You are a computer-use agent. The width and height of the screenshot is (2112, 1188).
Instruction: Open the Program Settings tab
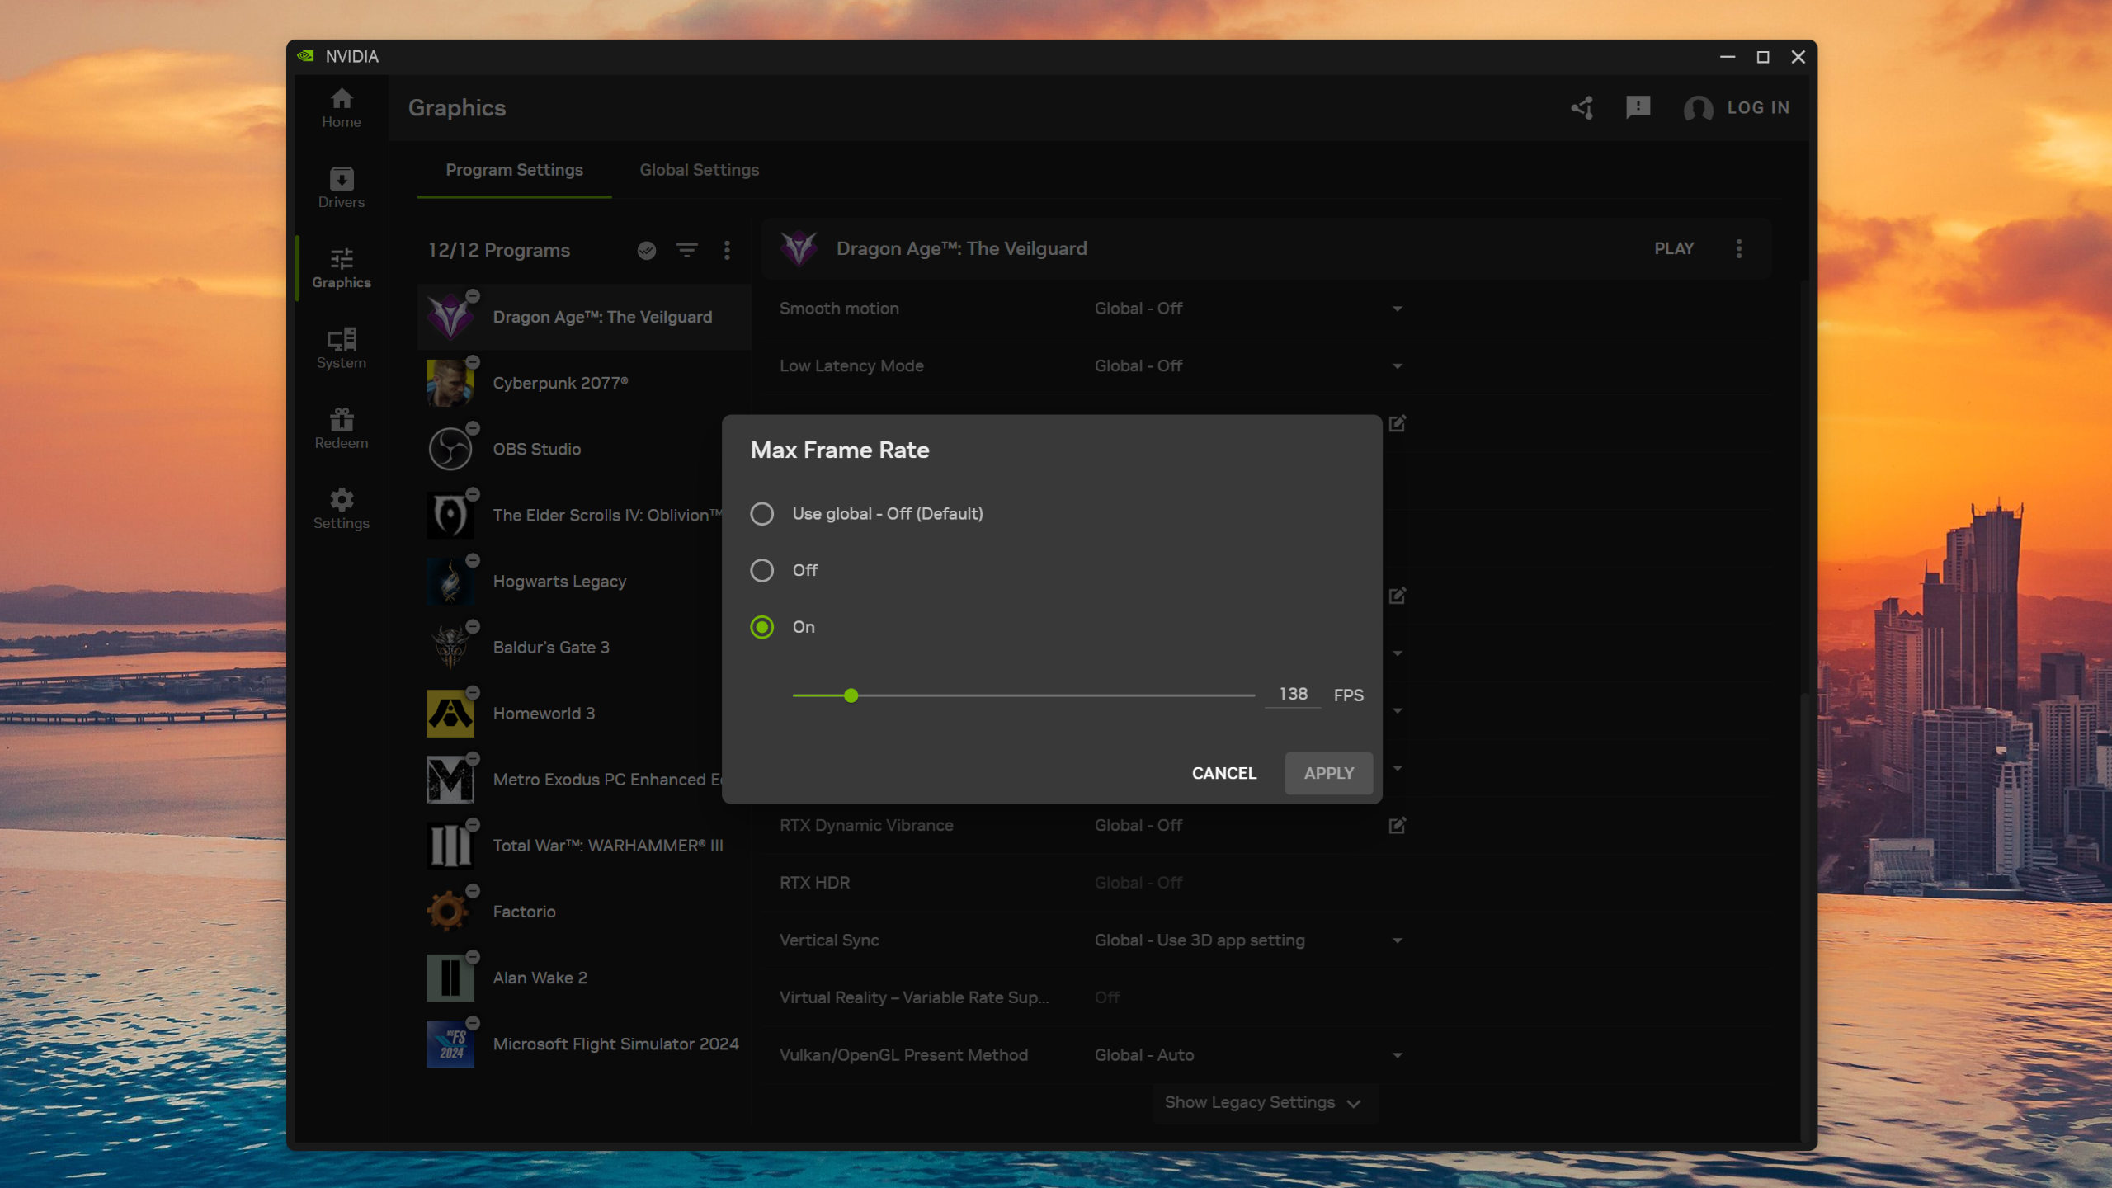tap(514, 170)
